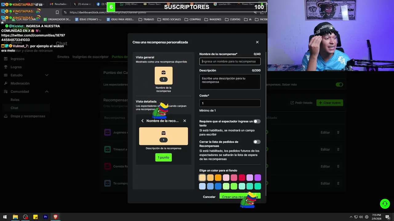Close the detailed reward preview panel
Image resolution: width=394 pixels, height=221 pixels.
[x=185, y=121]
